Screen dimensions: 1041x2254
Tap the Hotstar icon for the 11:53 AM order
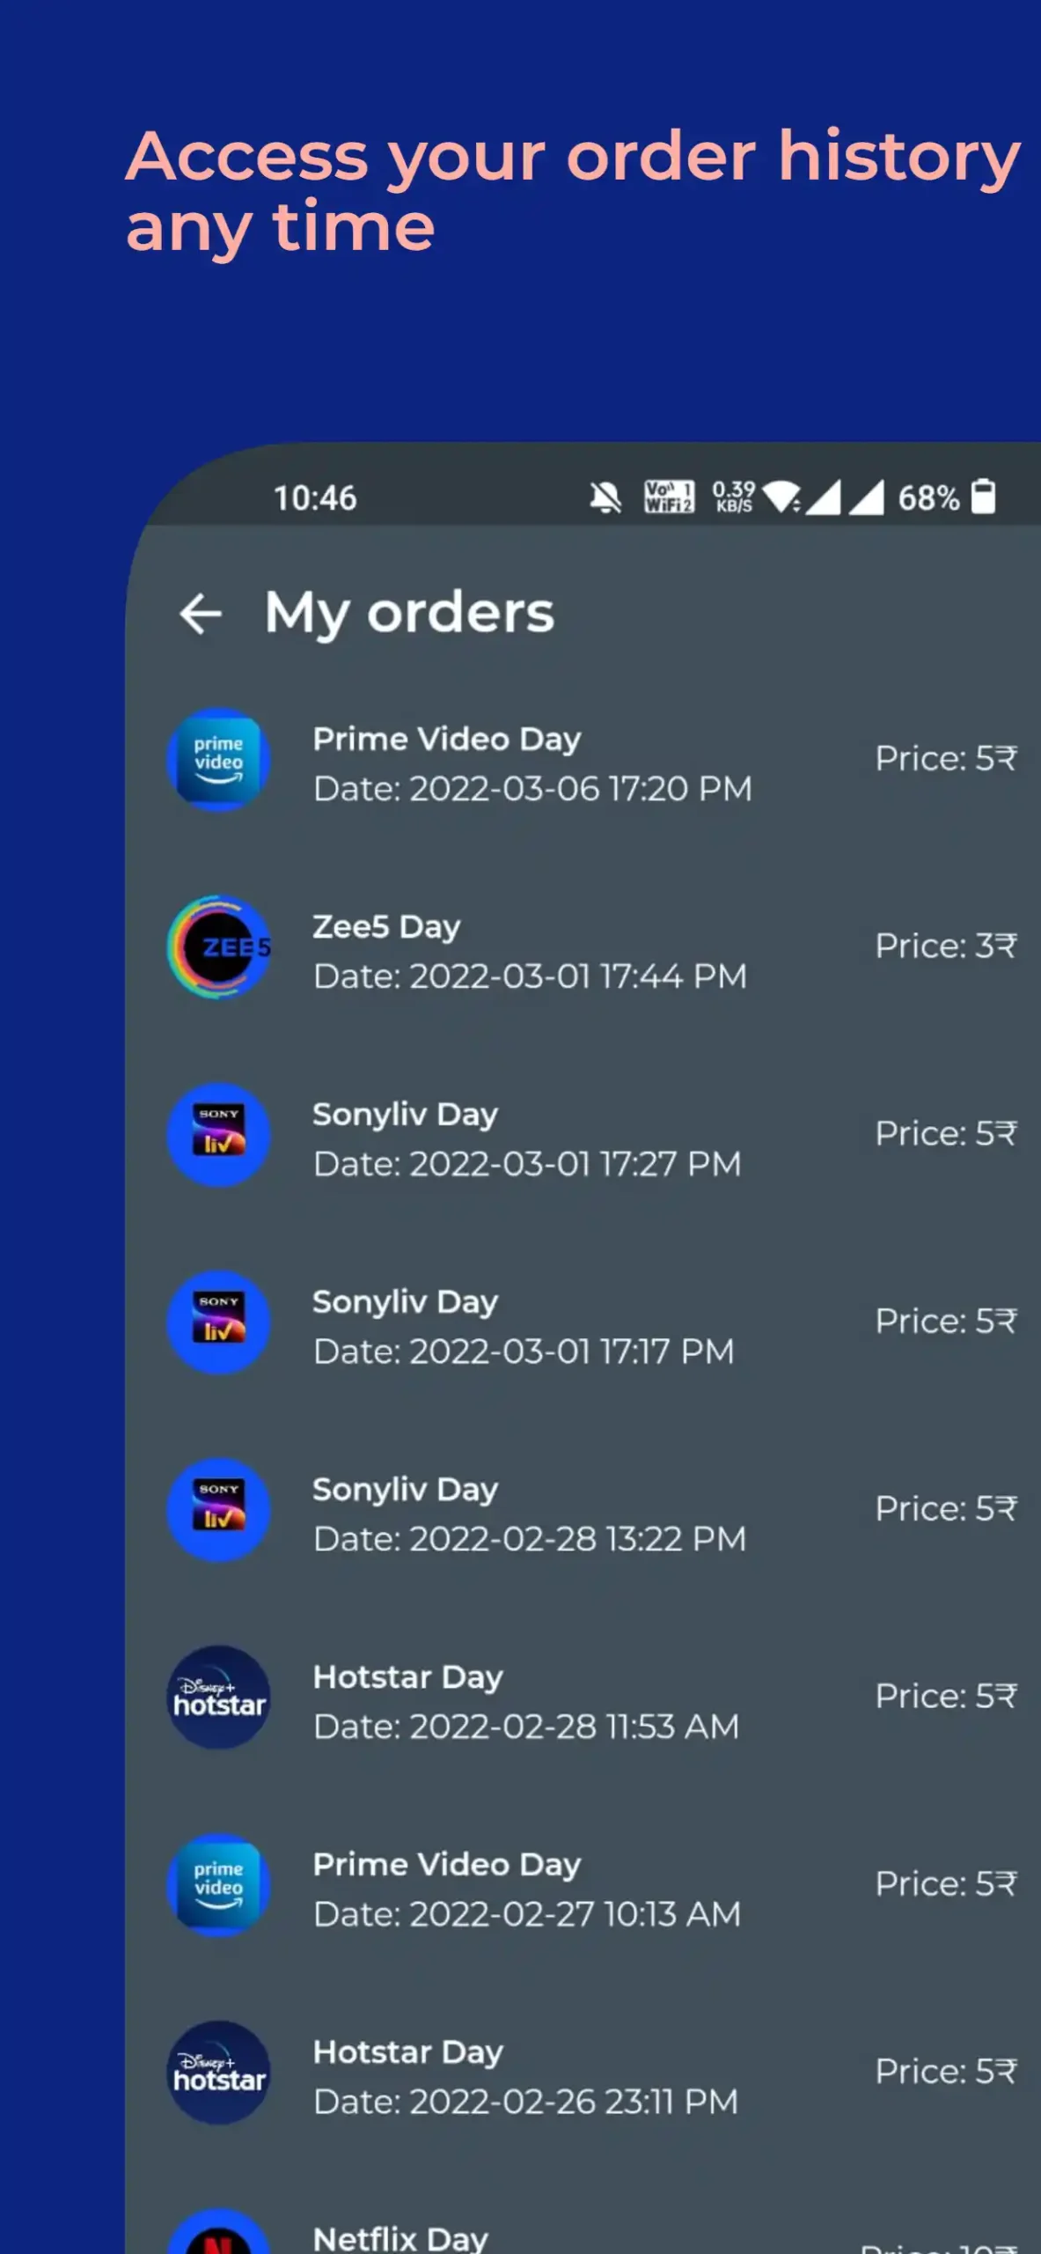point(218,1698)
